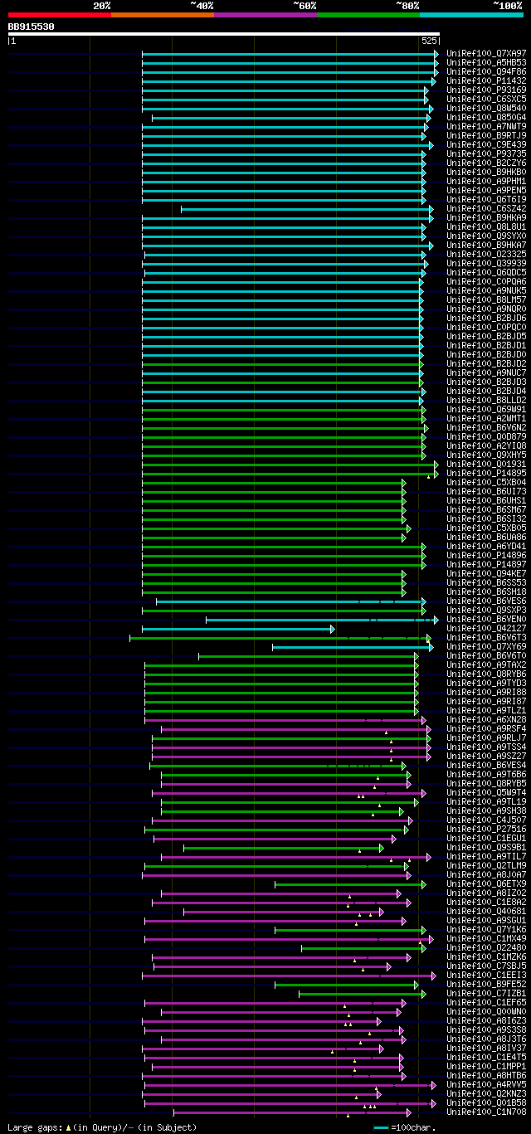Select label UniRef100_Q7XY69
The width and height of the screenshot is (531, 1134).
click(x=486, y=646)
